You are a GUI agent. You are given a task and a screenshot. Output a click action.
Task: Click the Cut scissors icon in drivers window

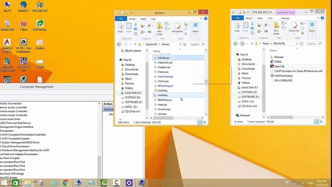tap(135, 24)
